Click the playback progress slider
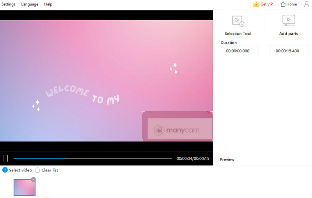 pyautogui.click(x=92, y=159)
